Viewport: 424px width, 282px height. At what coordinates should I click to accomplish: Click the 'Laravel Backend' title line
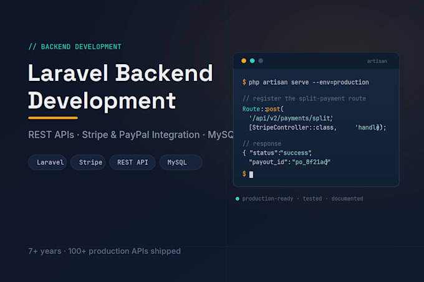click(x=120, y=73)
